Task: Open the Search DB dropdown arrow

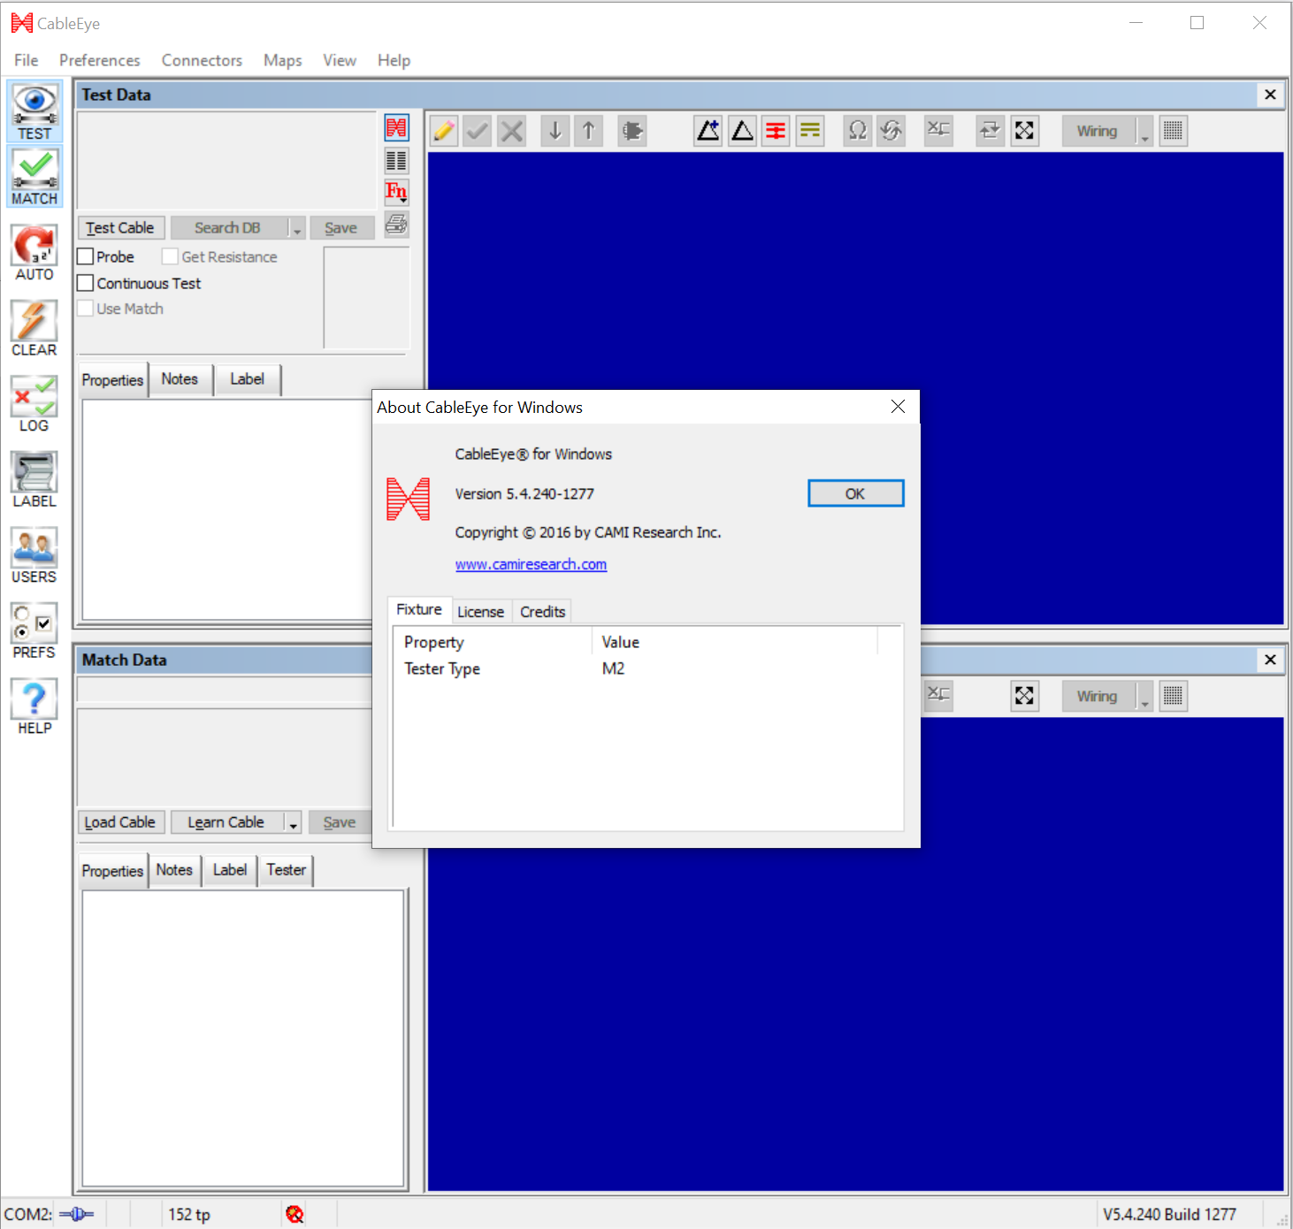Action: 297,228
